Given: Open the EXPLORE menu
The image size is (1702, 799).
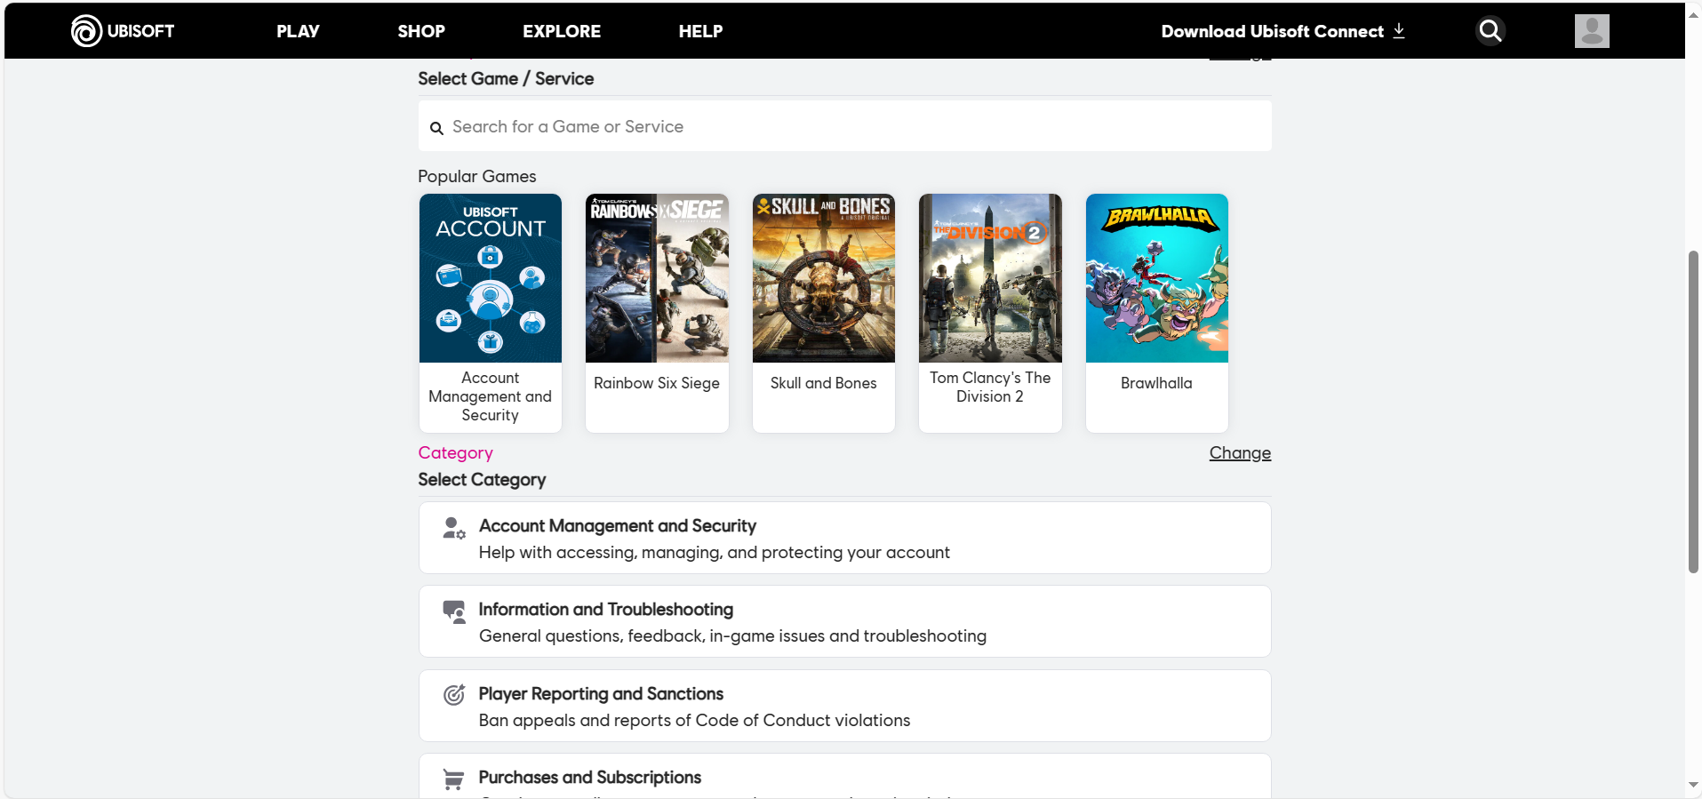Looking at the screenshot, I should tap(562, 31).
